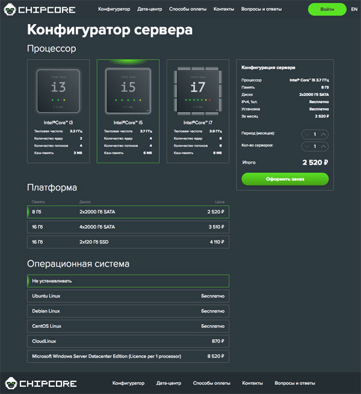The height and width of the screenshot is (394, 361).
Task: Select Ubuntu Linux as operating system
Action: tap(128, 296)
